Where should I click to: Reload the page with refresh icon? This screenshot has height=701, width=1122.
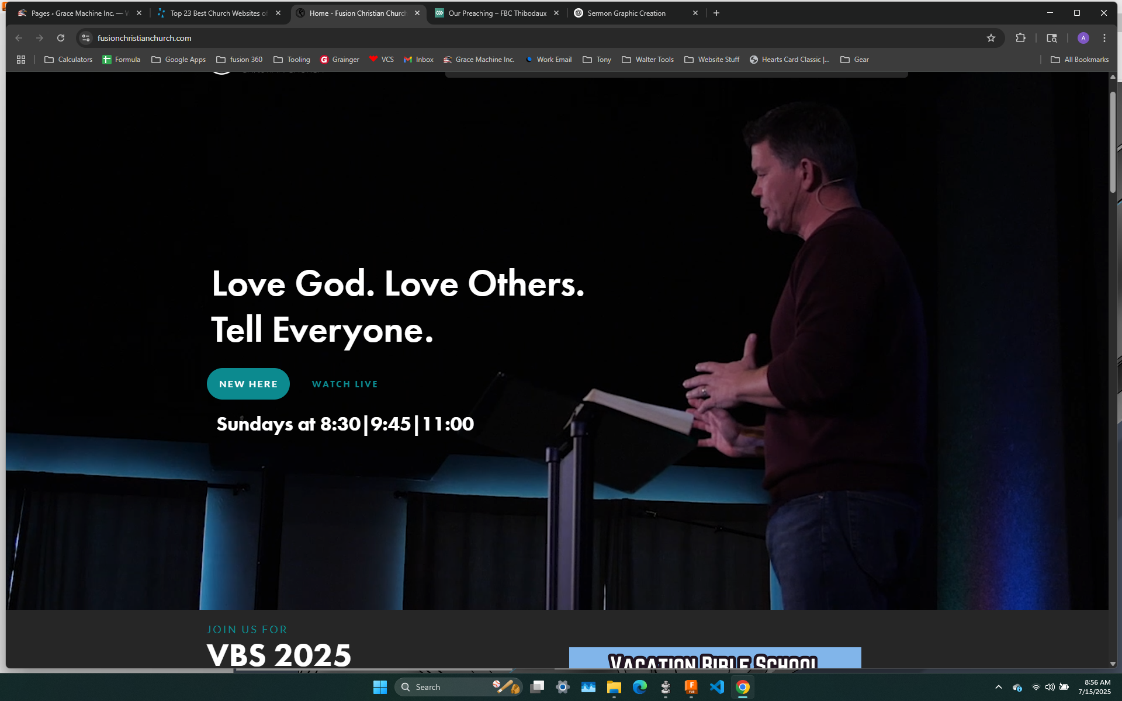pyautogui.click(x=61, y=38)
